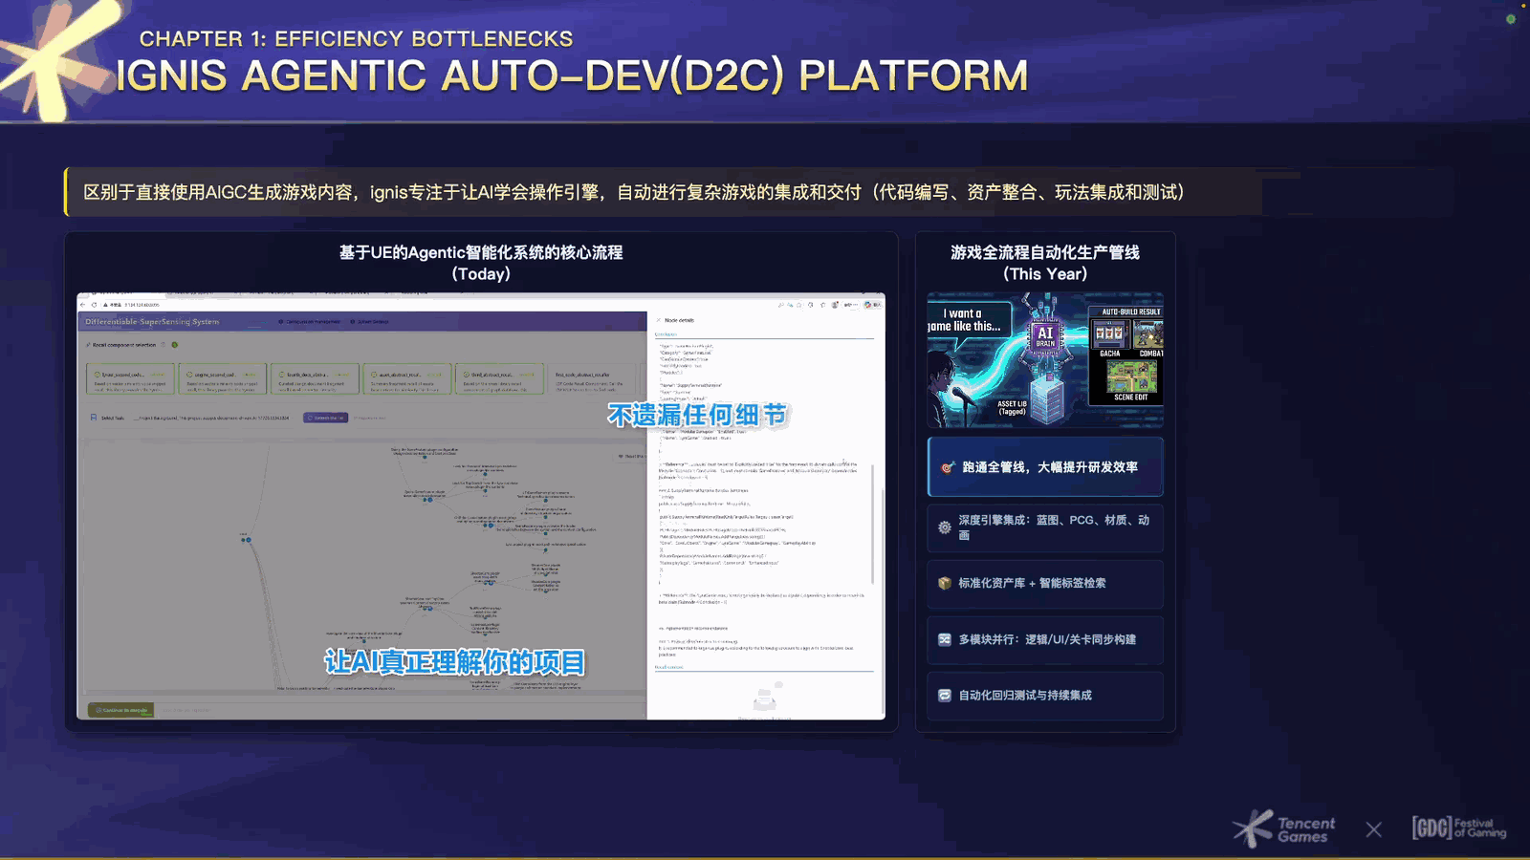Toggle the first_second_code recall component card
Screen dimensions: 1530x860
pyautogui.click(x=131, y=378)
